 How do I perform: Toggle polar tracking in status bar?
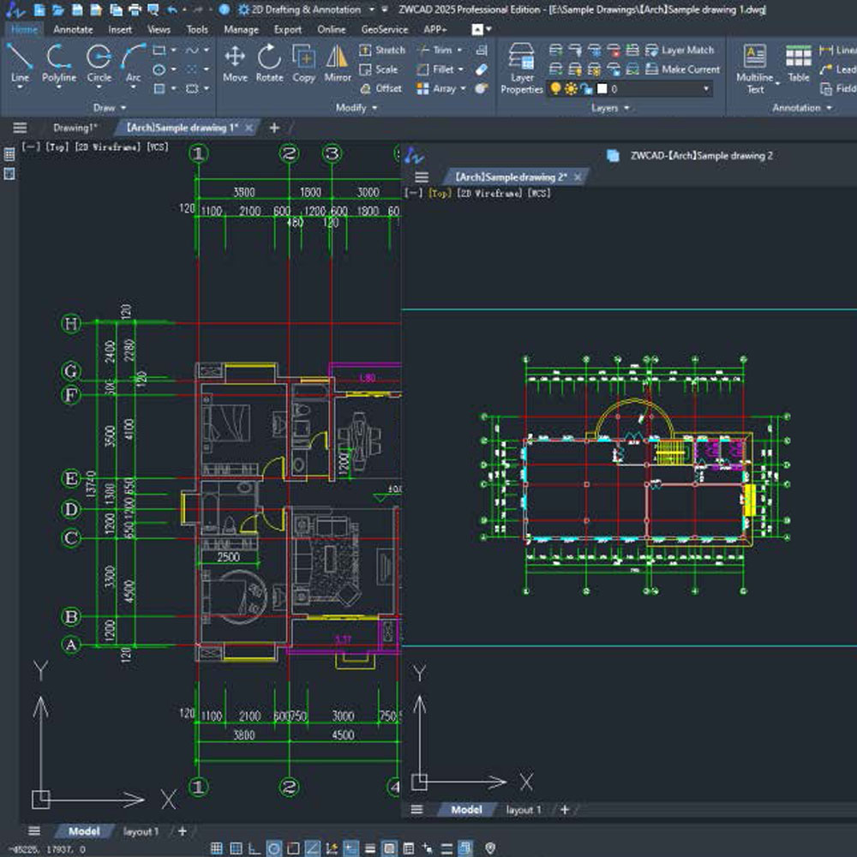pos(274,848)
